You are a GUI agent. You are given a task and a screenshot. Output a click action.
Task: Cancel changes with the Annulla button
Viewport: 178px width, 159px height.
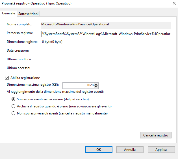[130, 150]
